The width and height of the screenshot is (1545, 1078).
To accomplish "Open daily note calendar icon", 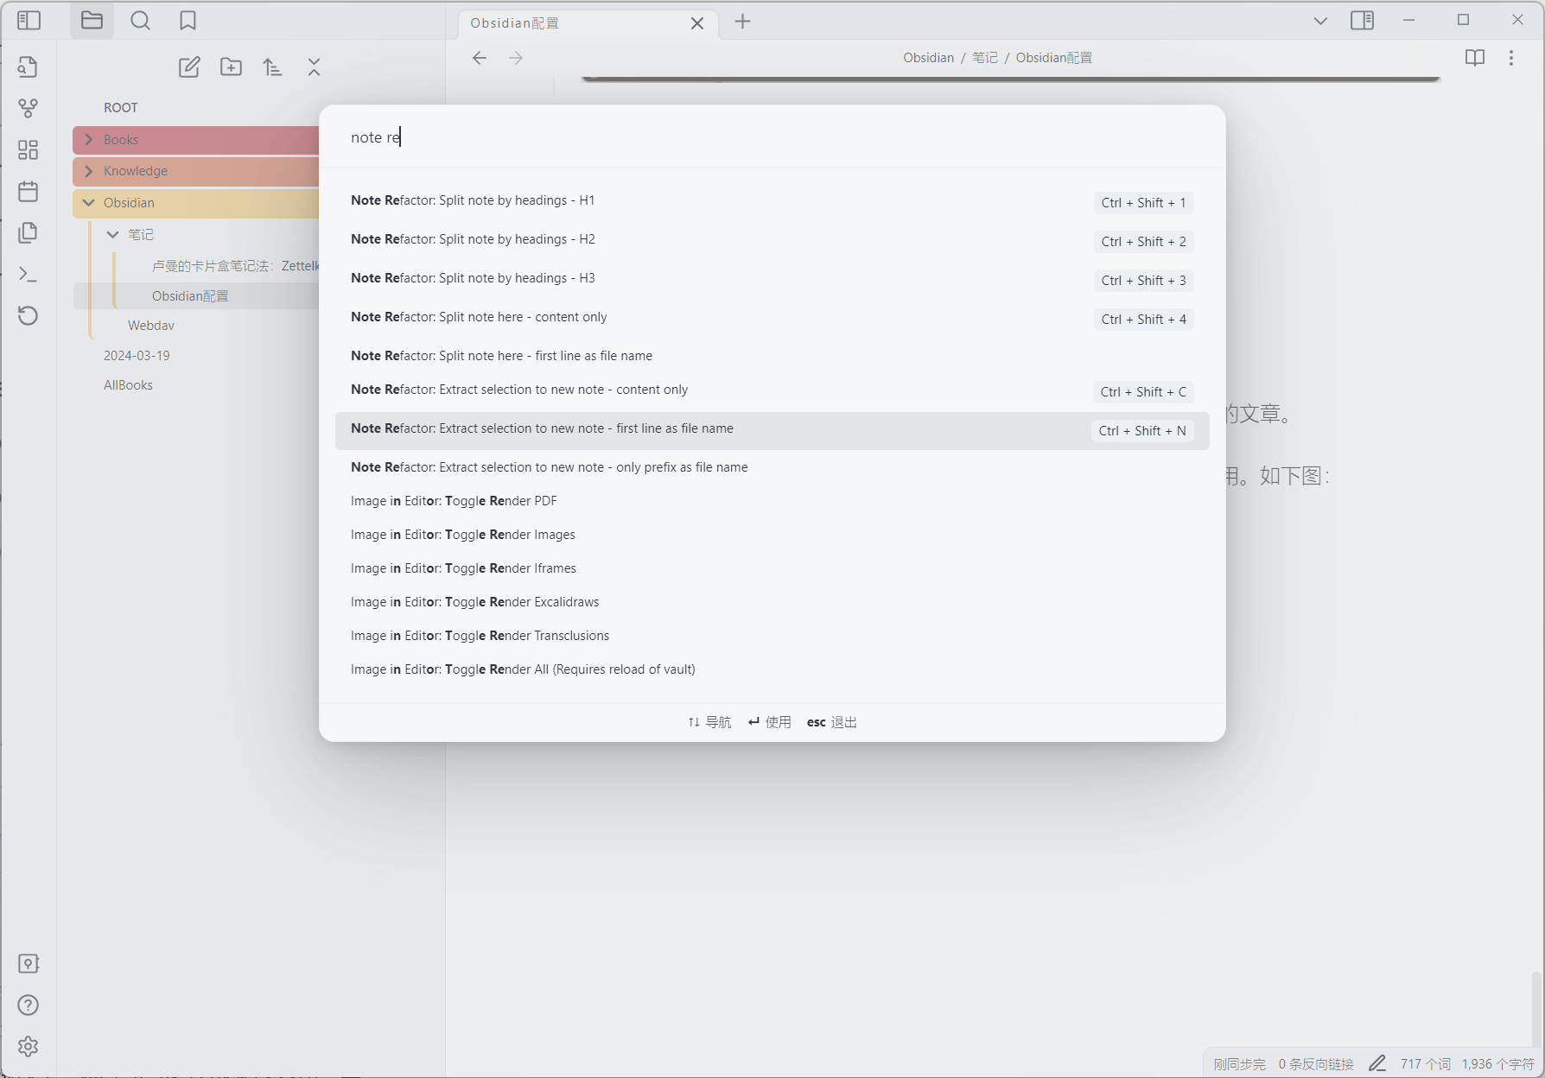I will [28, 191].
